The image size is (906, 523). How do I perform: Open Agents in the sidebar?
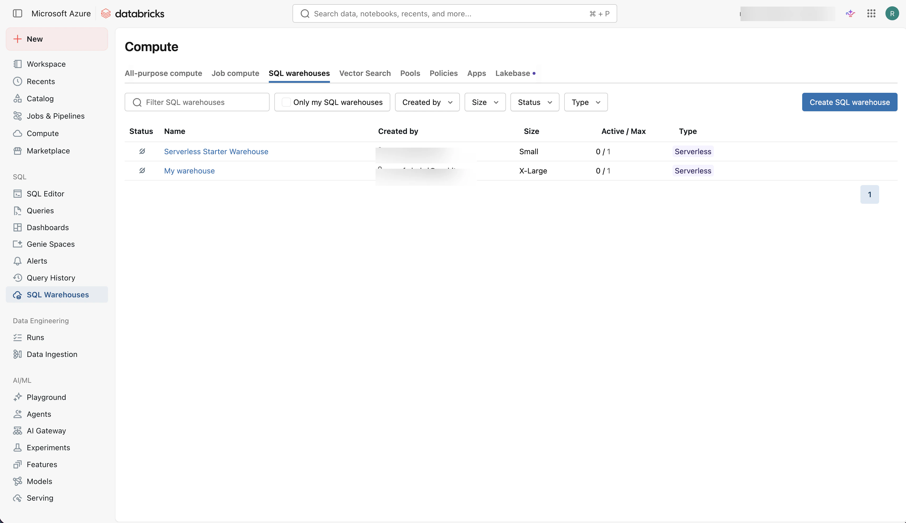[57, 414]
